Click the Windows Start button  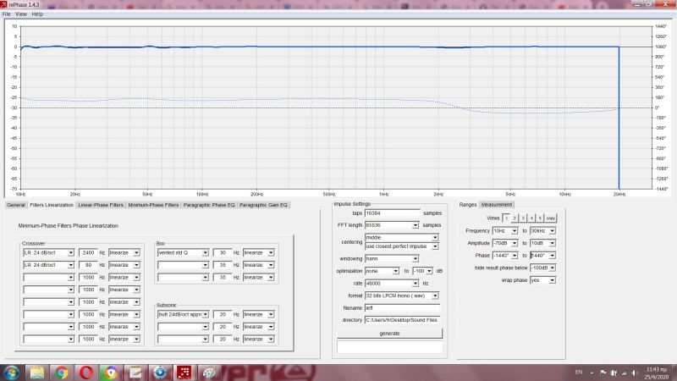click(12, 372)
